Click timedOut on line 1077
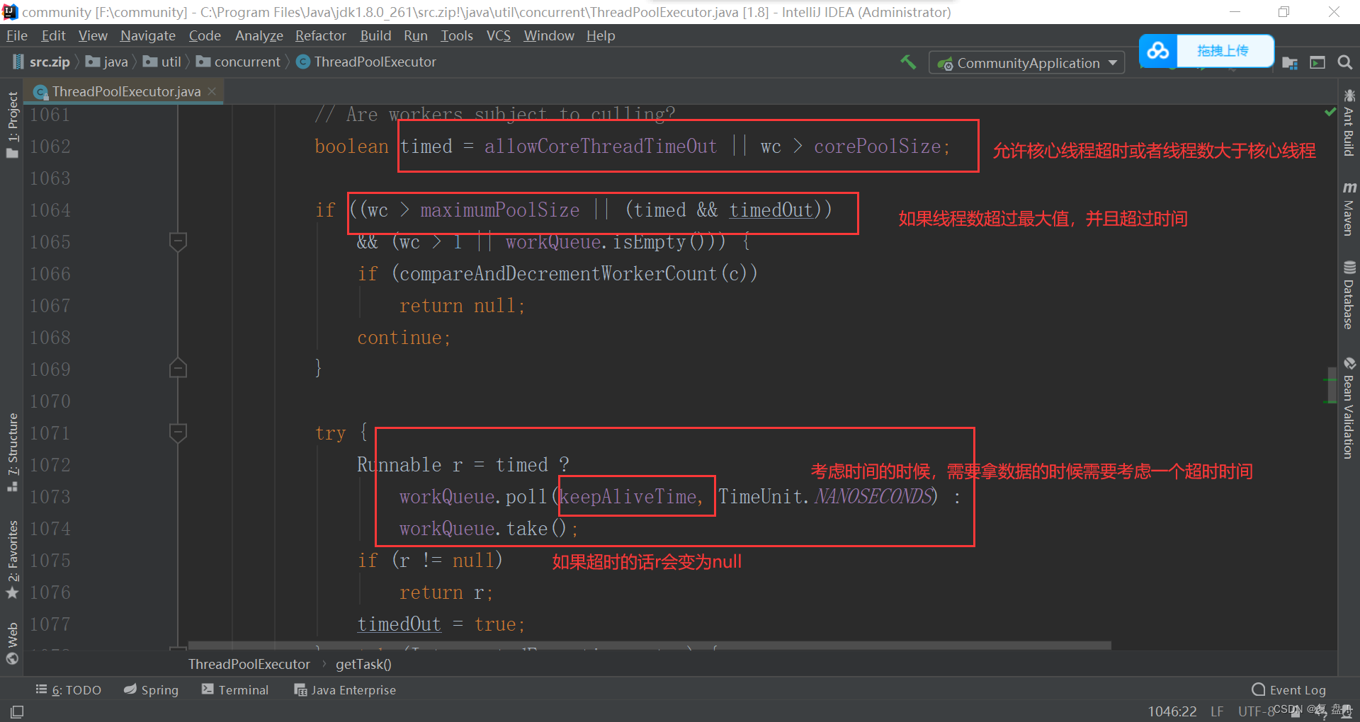 pos(399,624)
